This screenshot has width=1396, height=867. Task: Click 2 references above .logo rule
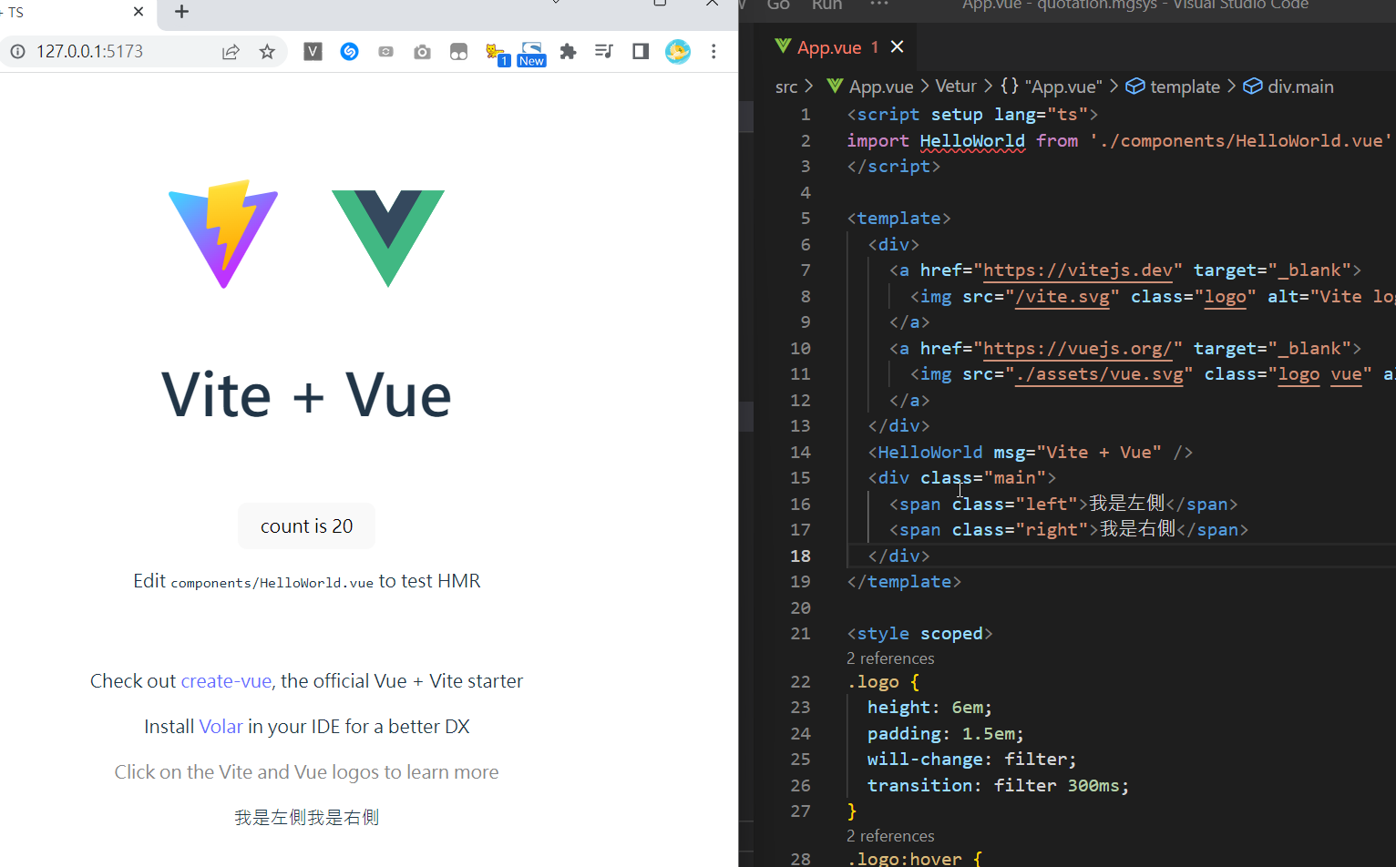click(x=890, y=658)
